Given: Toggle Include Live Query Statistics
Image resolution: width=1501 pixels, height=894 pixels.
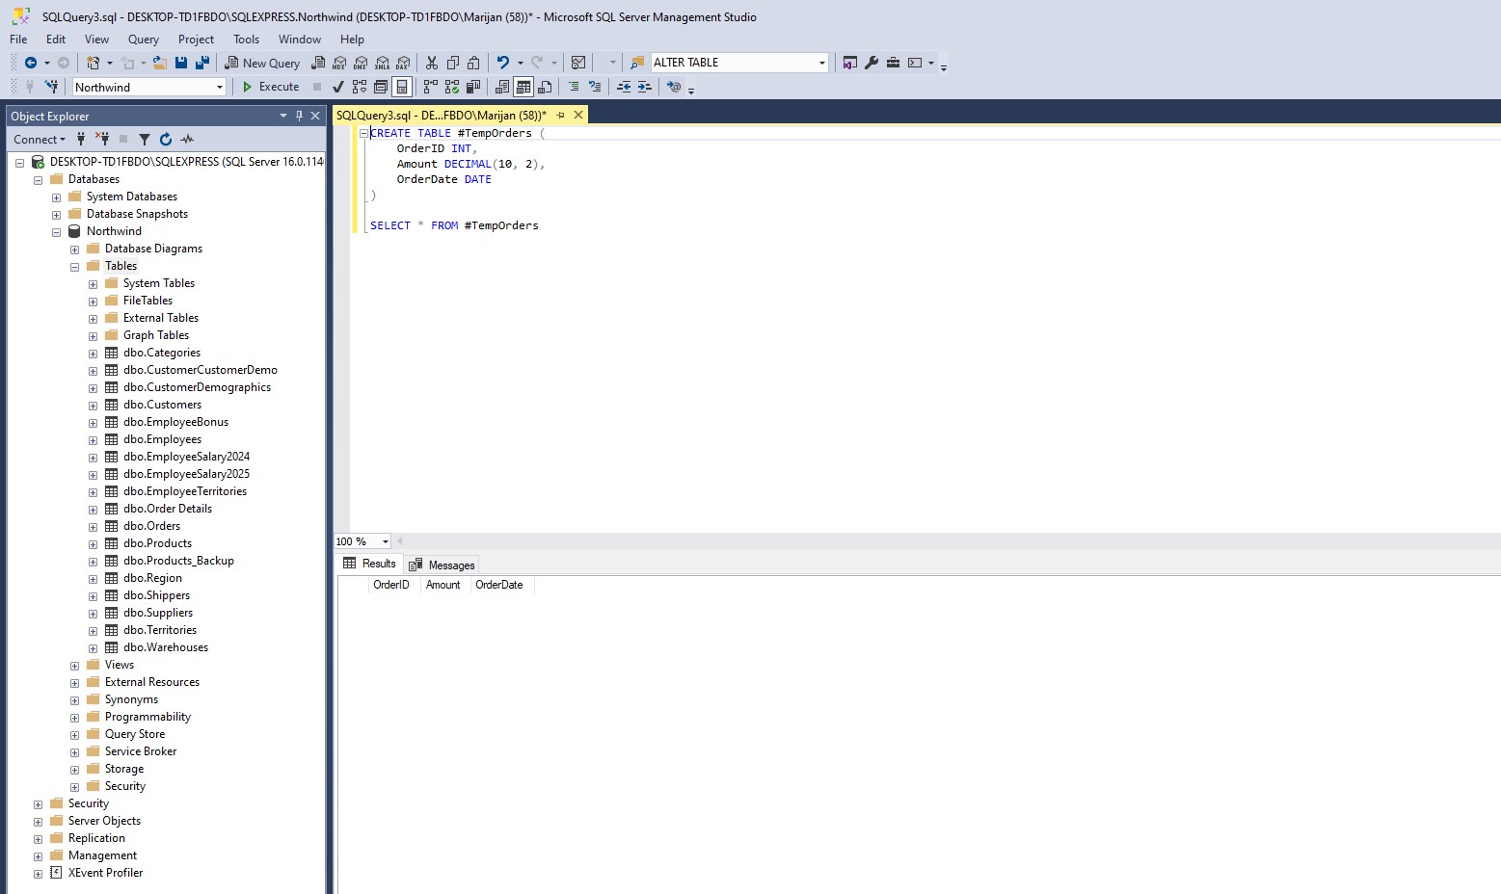Looking at the screenshot, I should click(x=452, y=87).
